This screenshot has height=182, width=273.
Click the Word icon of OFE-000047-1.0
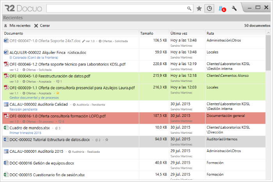(x=6, y=41)
